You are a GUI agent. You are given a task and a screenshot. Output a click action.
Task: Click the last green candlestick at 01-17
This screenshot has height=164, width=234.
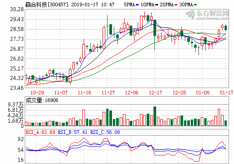point(225,28)
